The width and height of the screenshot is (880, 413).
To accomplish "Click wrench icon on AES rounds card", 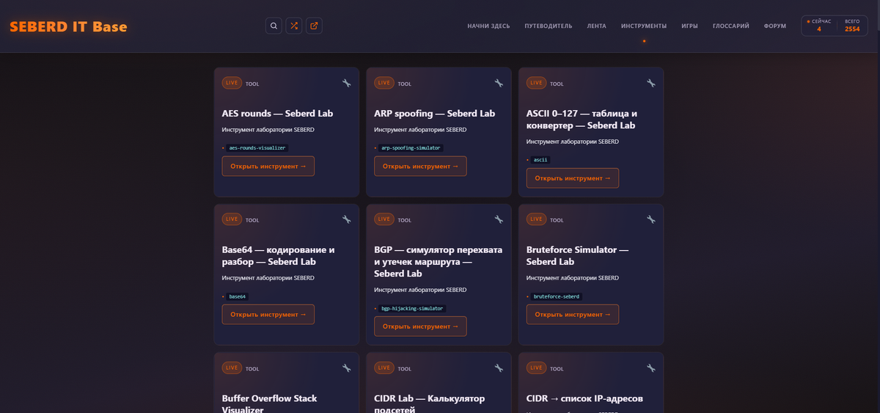I will tap(346, 83).
